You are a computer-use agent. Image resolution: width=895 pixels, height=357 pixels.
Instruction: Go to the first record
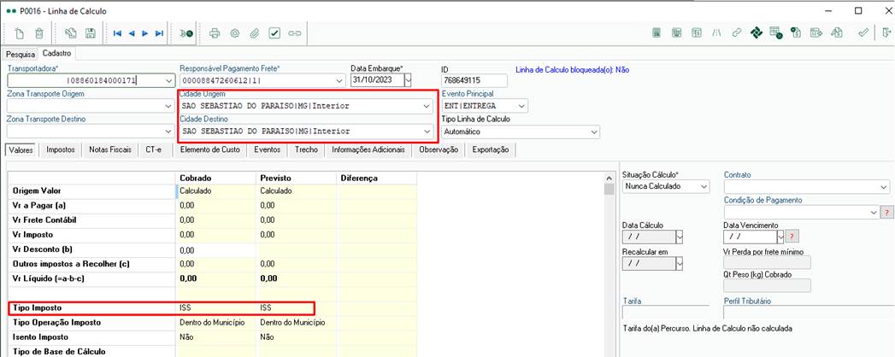click(118, 33)
